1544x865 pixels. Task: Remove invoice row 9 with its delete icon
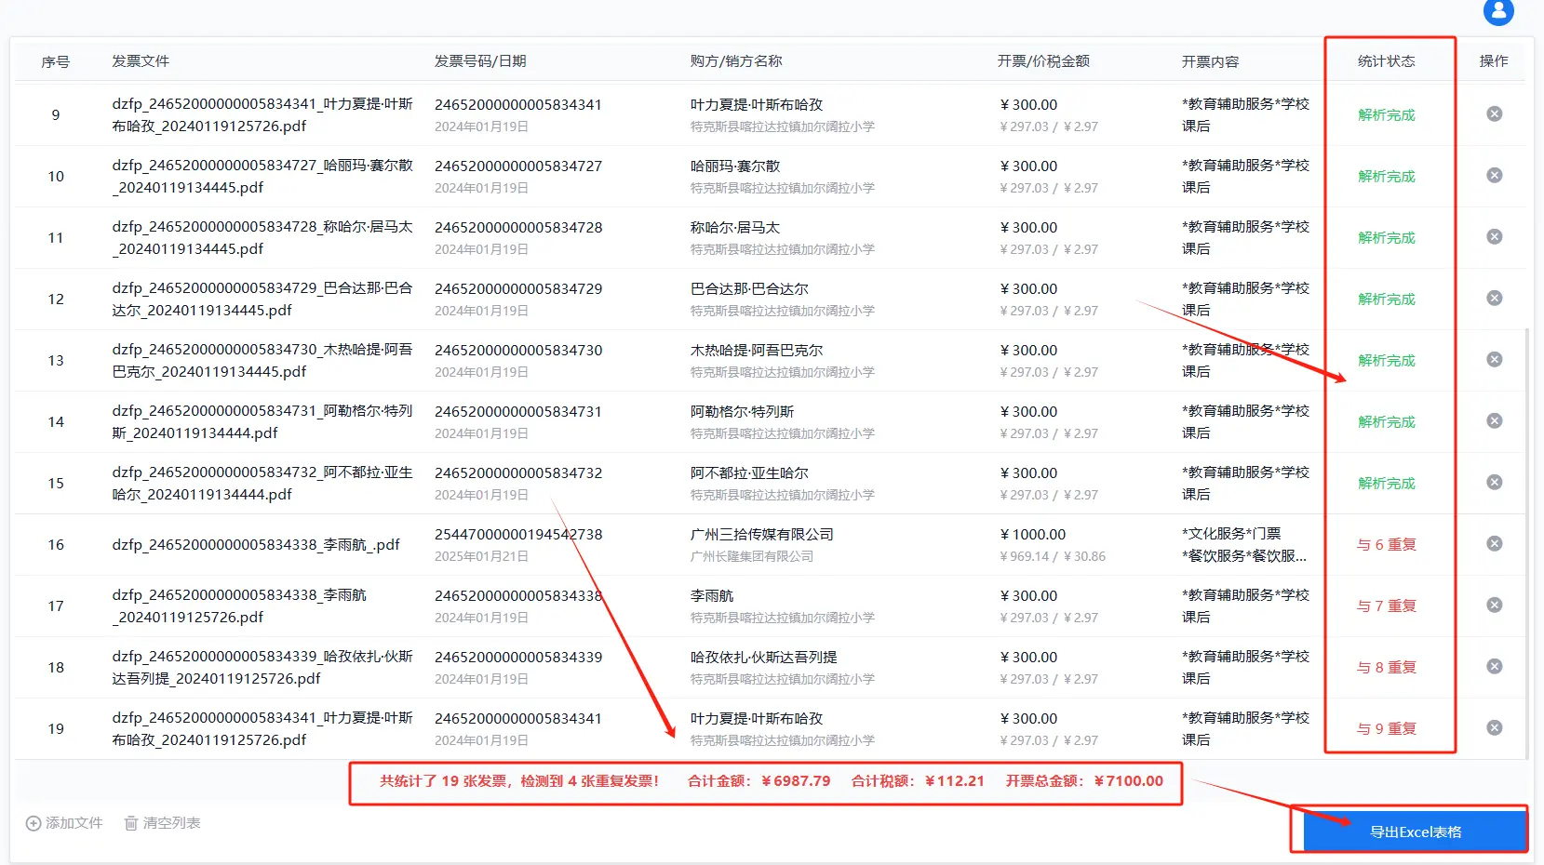(1494, 114)
